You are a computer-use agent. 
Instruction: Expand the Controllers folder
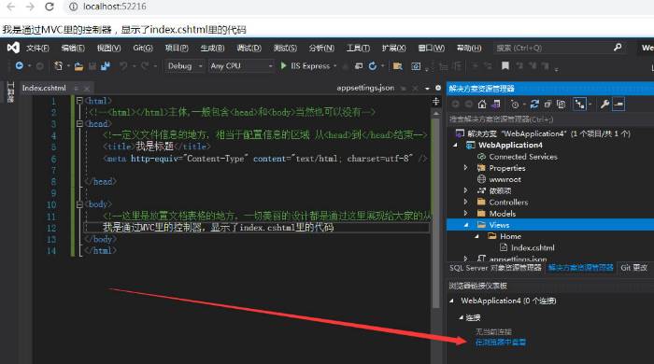click(466, 202)
